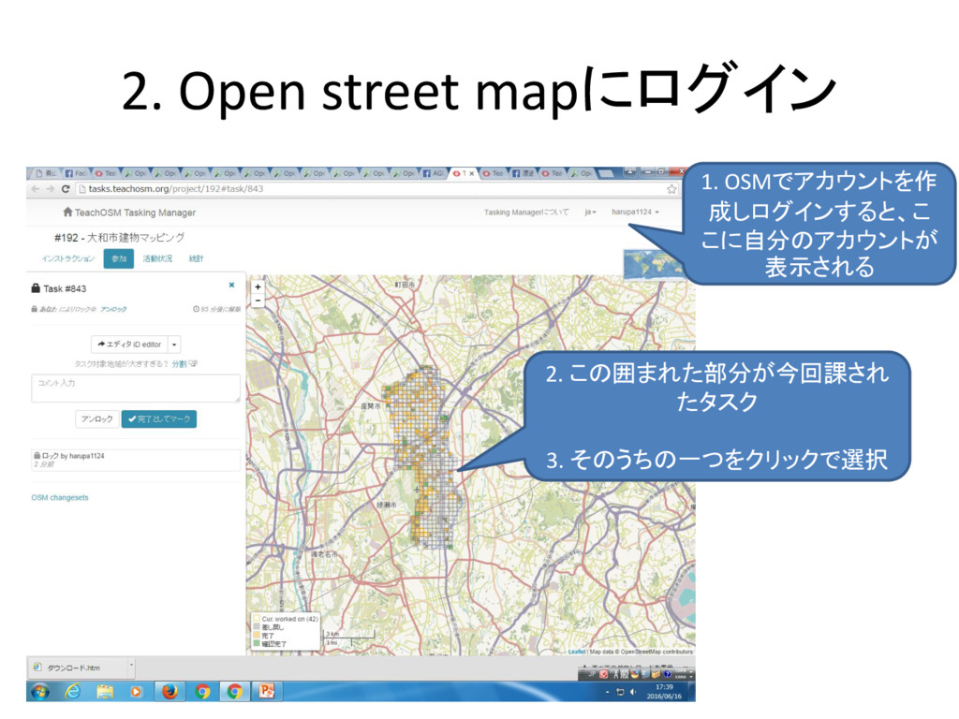Open the OpenStreetMap contributors link
The height and width of the screenshot is (719, 959).
click(657, 652)
